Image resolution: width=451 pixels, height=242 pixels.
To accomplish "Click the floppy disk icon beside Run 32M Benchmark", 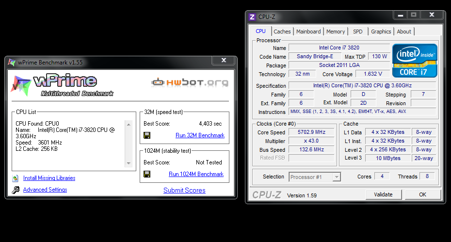I will (x=147, y=135).
